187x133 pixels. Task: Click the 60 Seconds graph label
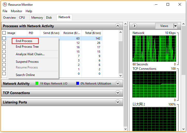coord(140,64)
